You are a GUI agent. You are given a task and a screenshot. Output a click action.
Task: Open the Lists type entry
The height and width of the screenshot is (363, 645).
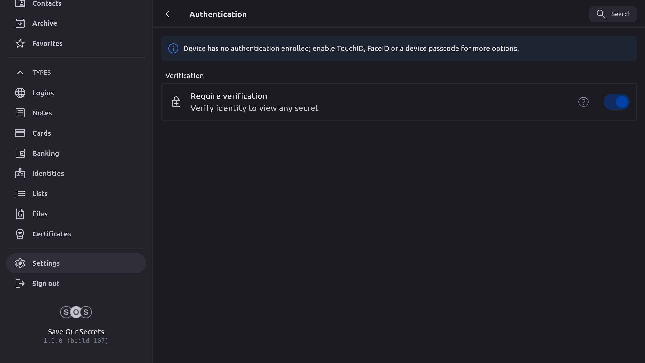pyautogui.click(x=40, y=194)
